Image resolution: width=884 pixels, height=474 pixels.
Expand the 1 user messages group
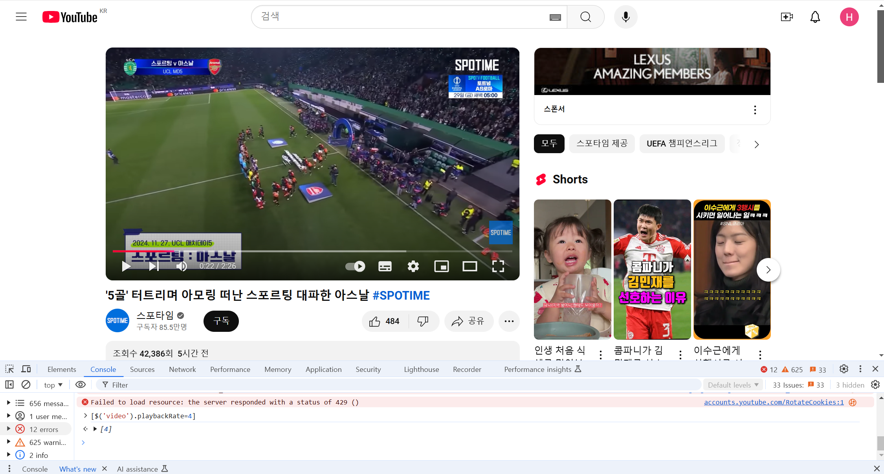pos(9,416)
